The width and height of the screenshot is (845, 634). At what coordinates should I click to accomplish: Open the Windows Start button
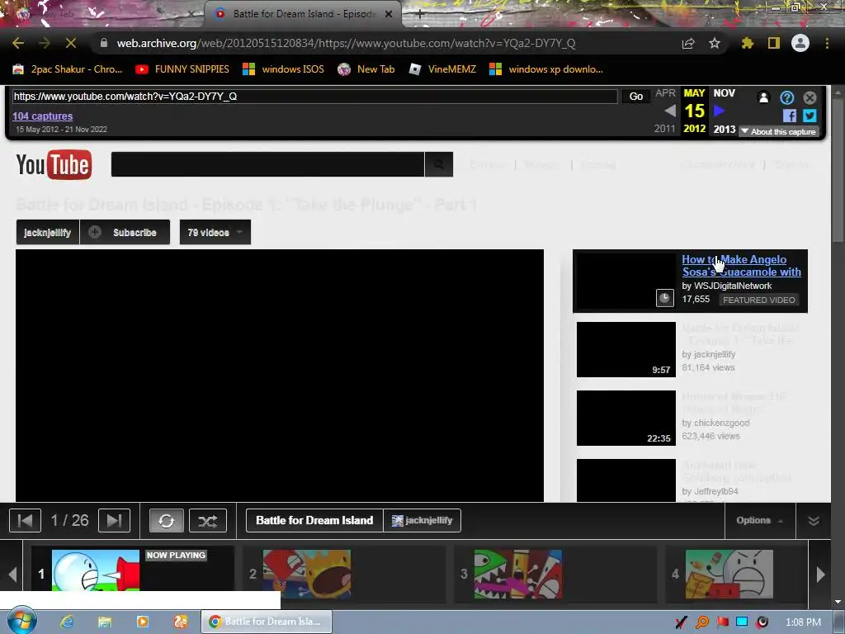[21, 621]
